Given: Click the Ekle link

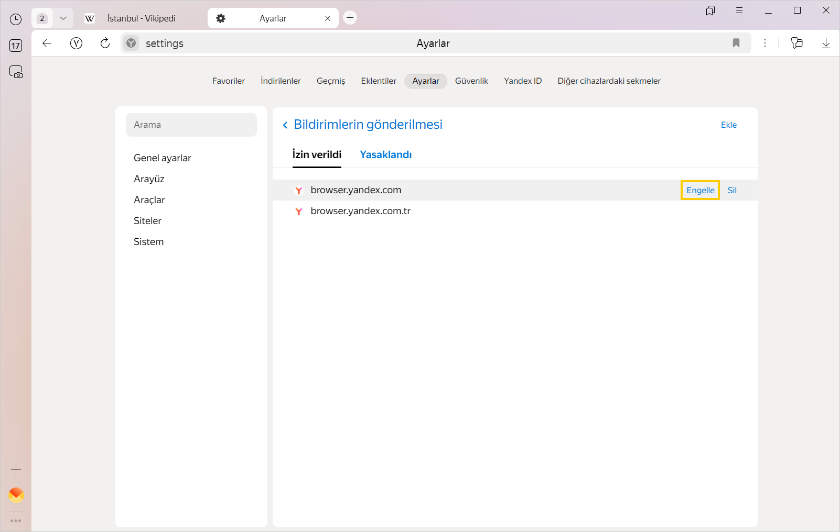Looking at the screenshot, I should point(728,125).
